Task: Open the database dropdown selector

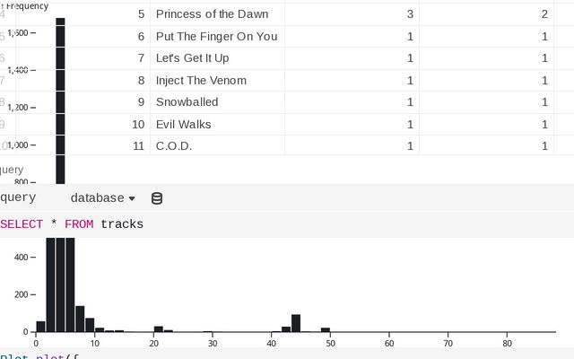Action: point(103,197)
